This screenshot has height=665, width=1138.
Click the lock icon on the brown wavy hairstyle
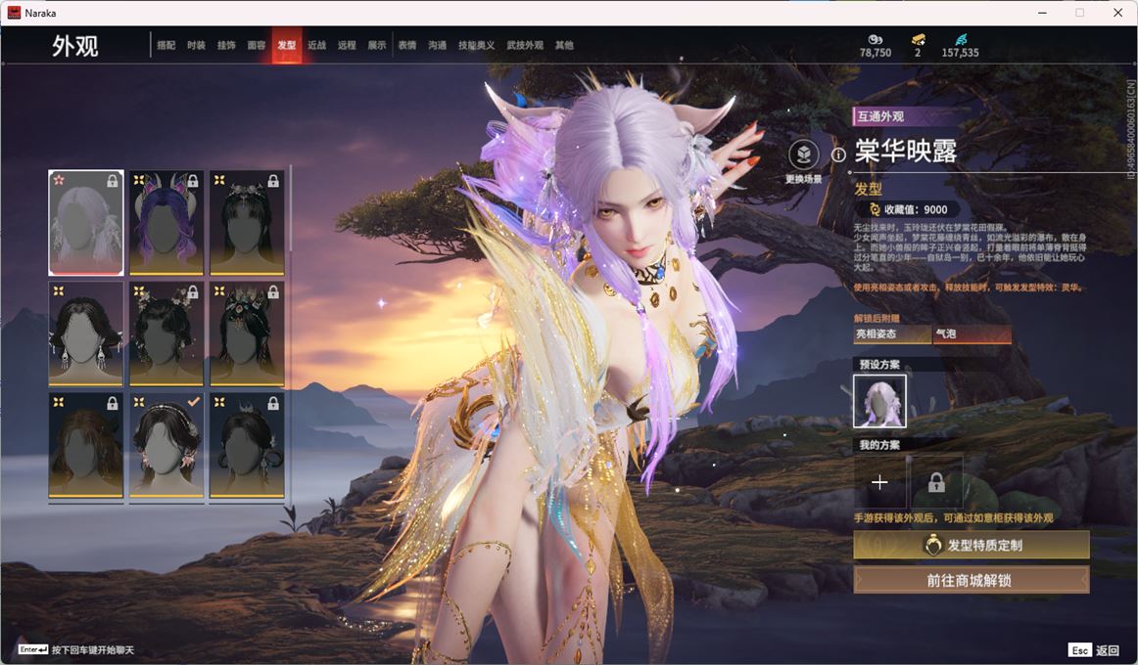[x=112, y=403]
